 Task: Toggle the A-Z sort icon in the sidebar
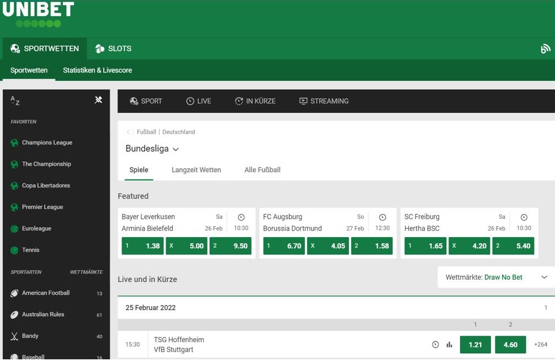point(15,101)
